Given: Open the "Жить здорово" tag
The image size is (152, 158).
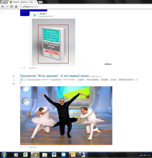Looking at the screenshot, I should click(93, 80).
